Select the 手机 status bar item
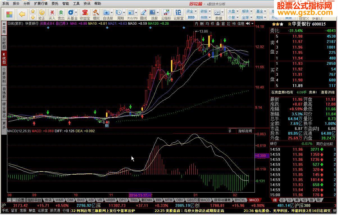Screen dimensions: 338x215 click(5, 211)
